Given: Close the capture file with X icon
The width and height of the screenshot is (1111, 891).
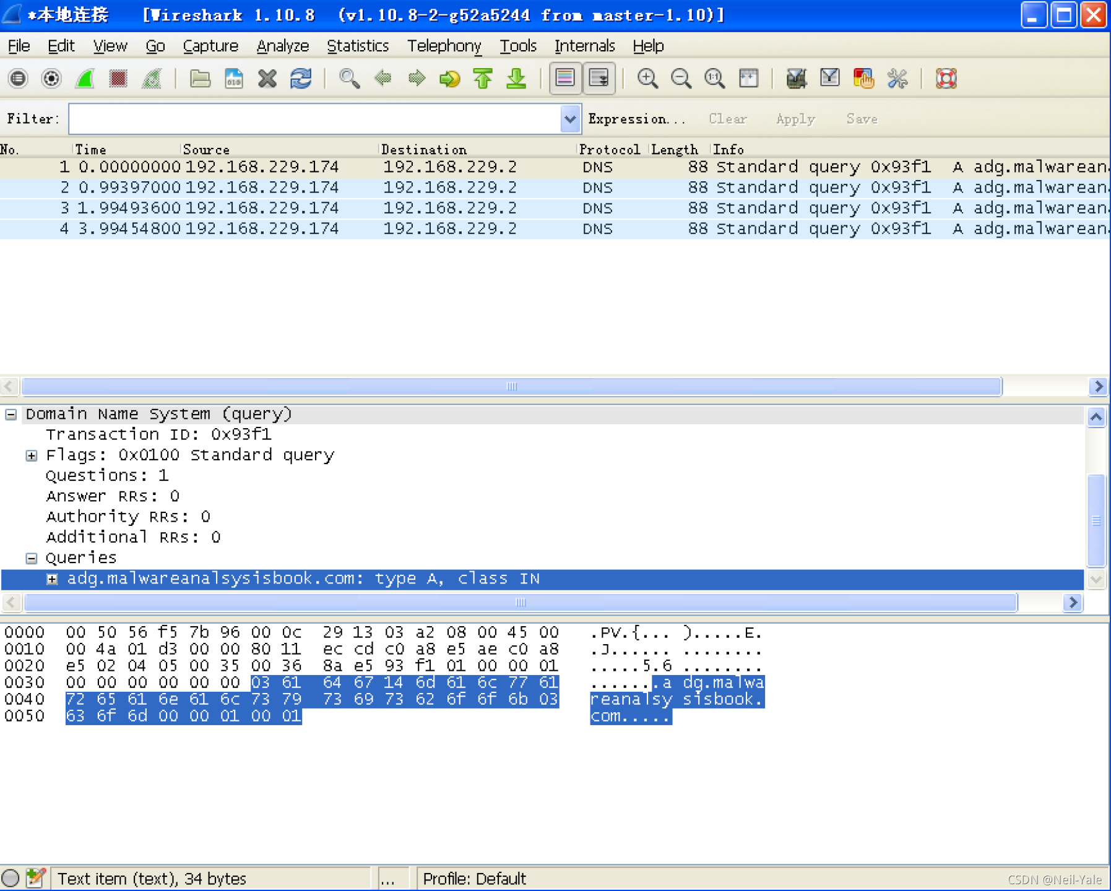Looking at the screenshot, I should coord(267,79).
